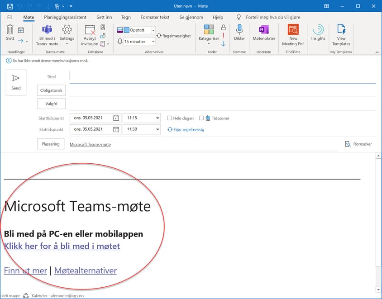The image size is (382, 299).
Task: Click the Plassering button
Action: pos(51,144)
